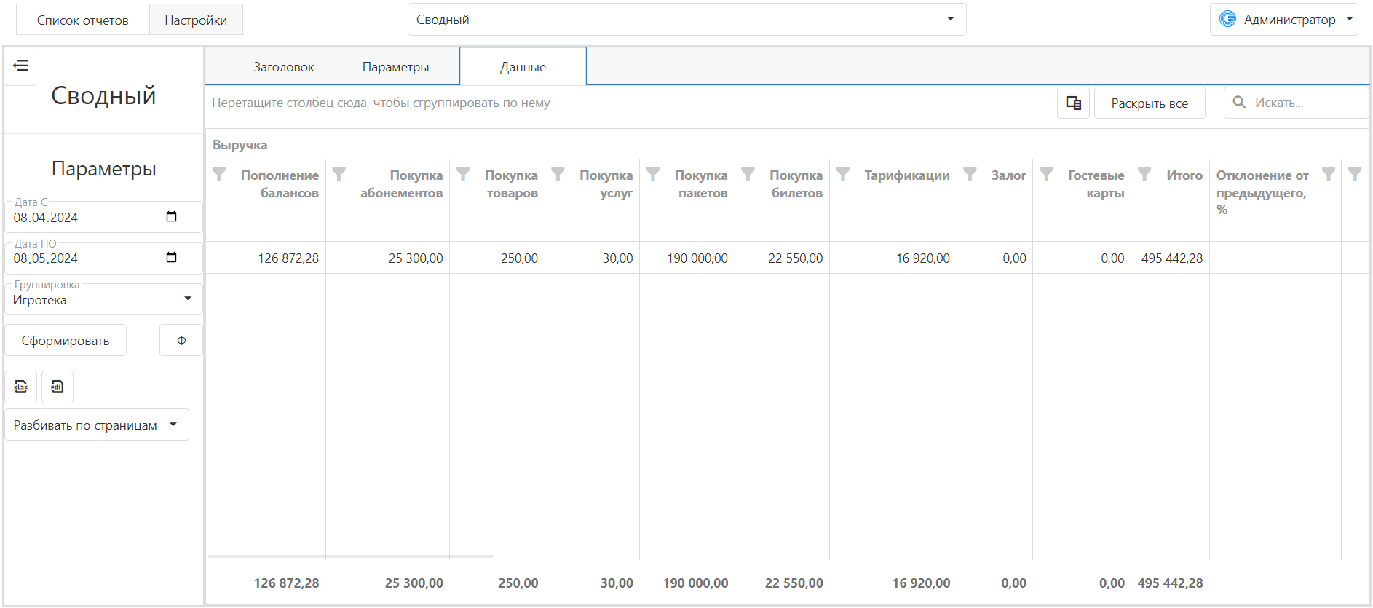The width and height of the screenshot is (1373, 608).
Task: Select the 22 550,00 cell in the data row
Action: coord(782,258)
